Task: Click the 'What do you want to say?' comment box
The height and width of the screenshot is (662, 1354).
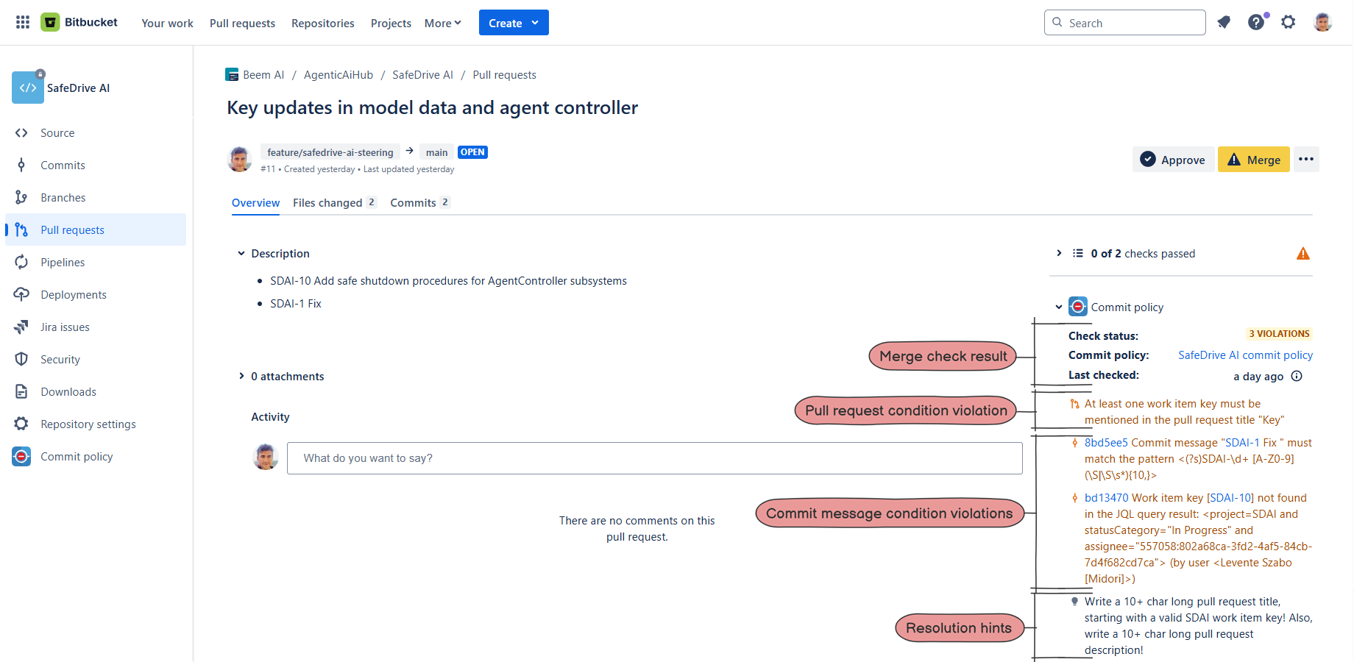Action: tap(654, 458)
